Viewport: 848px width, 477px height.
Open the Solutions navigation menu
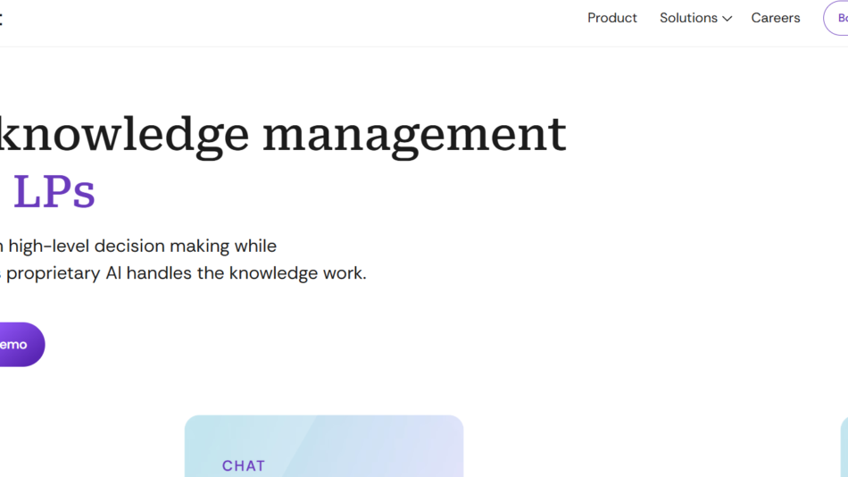coord(688,18)
